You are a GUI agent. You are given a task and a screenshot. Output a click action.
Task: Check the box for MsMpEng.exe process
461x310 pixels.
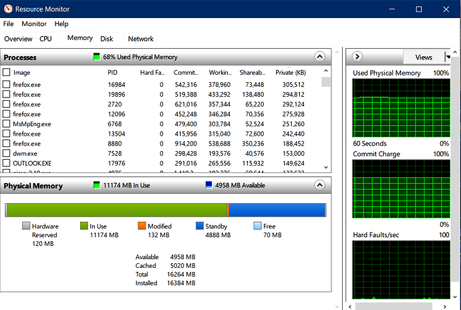(x=7, y=124)
